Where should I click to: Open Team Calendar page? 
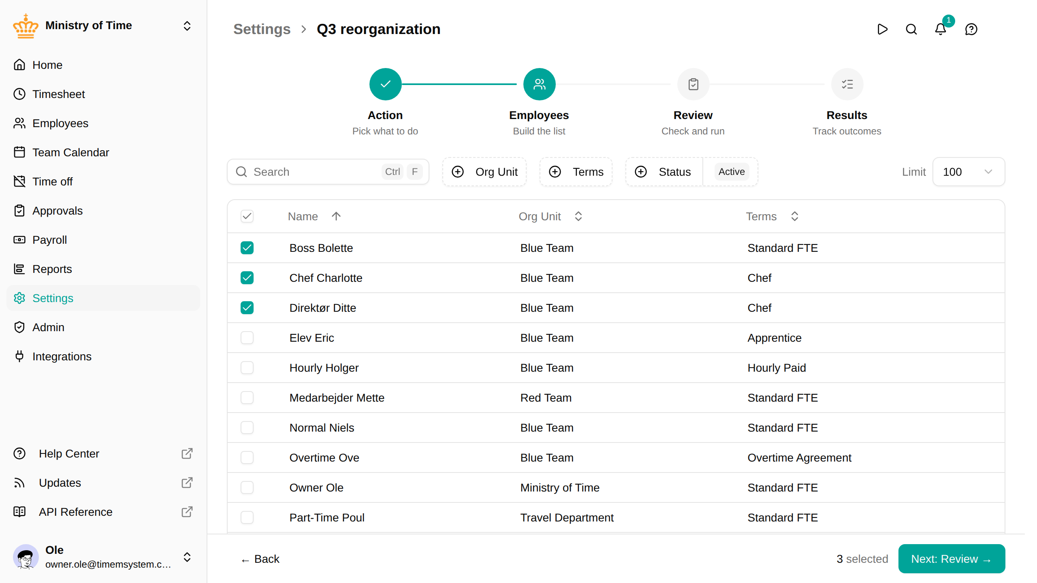(x=103, y=152)
